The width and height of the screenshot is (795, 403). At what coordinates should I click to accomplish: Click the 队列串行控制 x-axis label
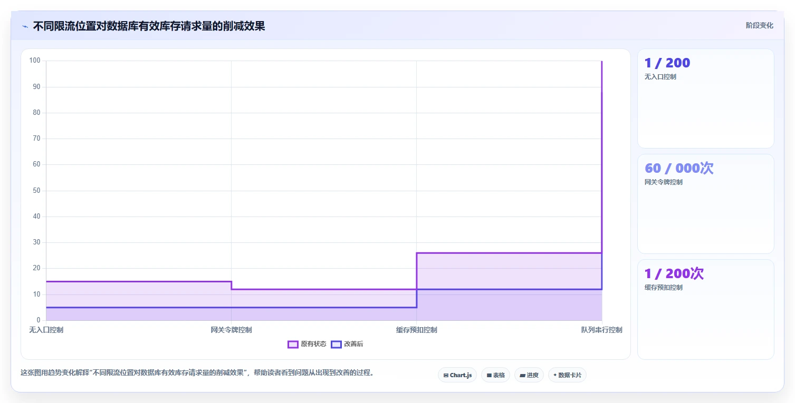(601, 330)
